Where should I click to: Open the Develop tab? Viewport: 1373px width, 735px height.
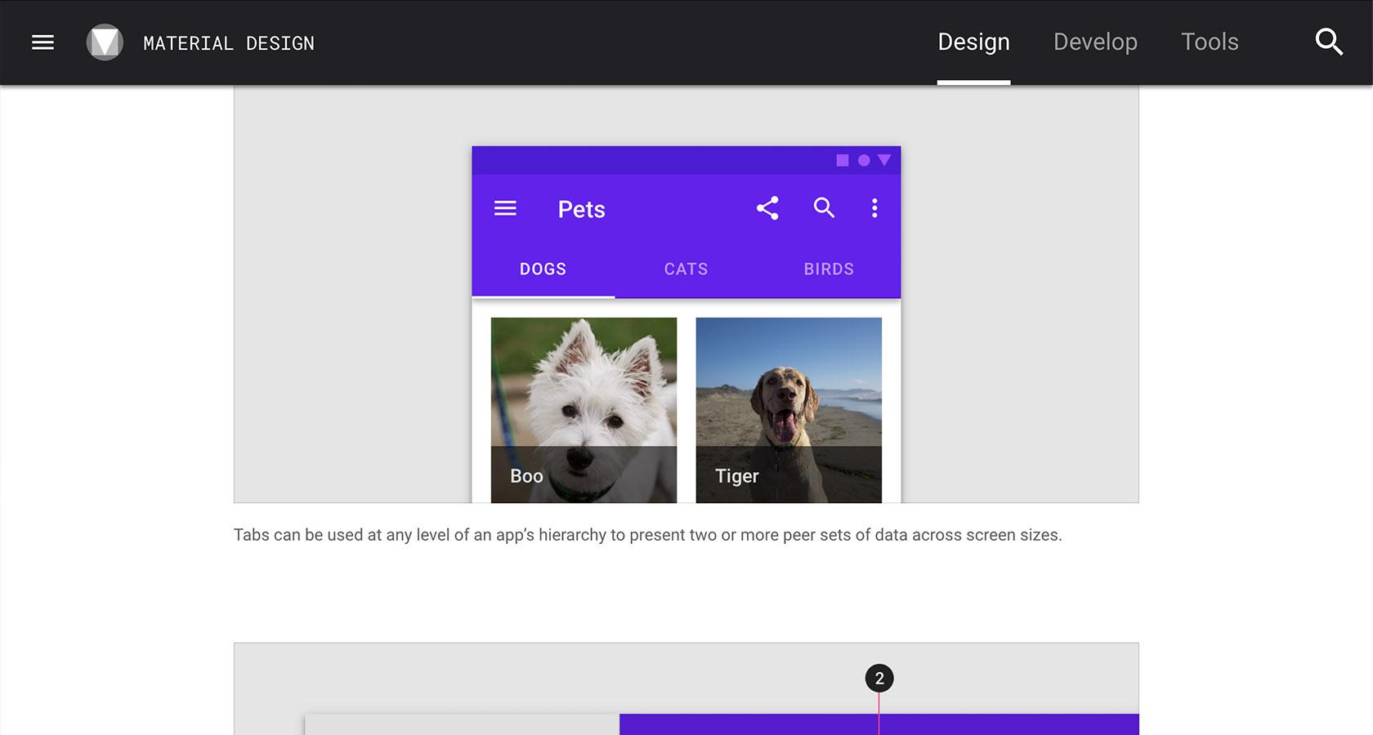1095,42
